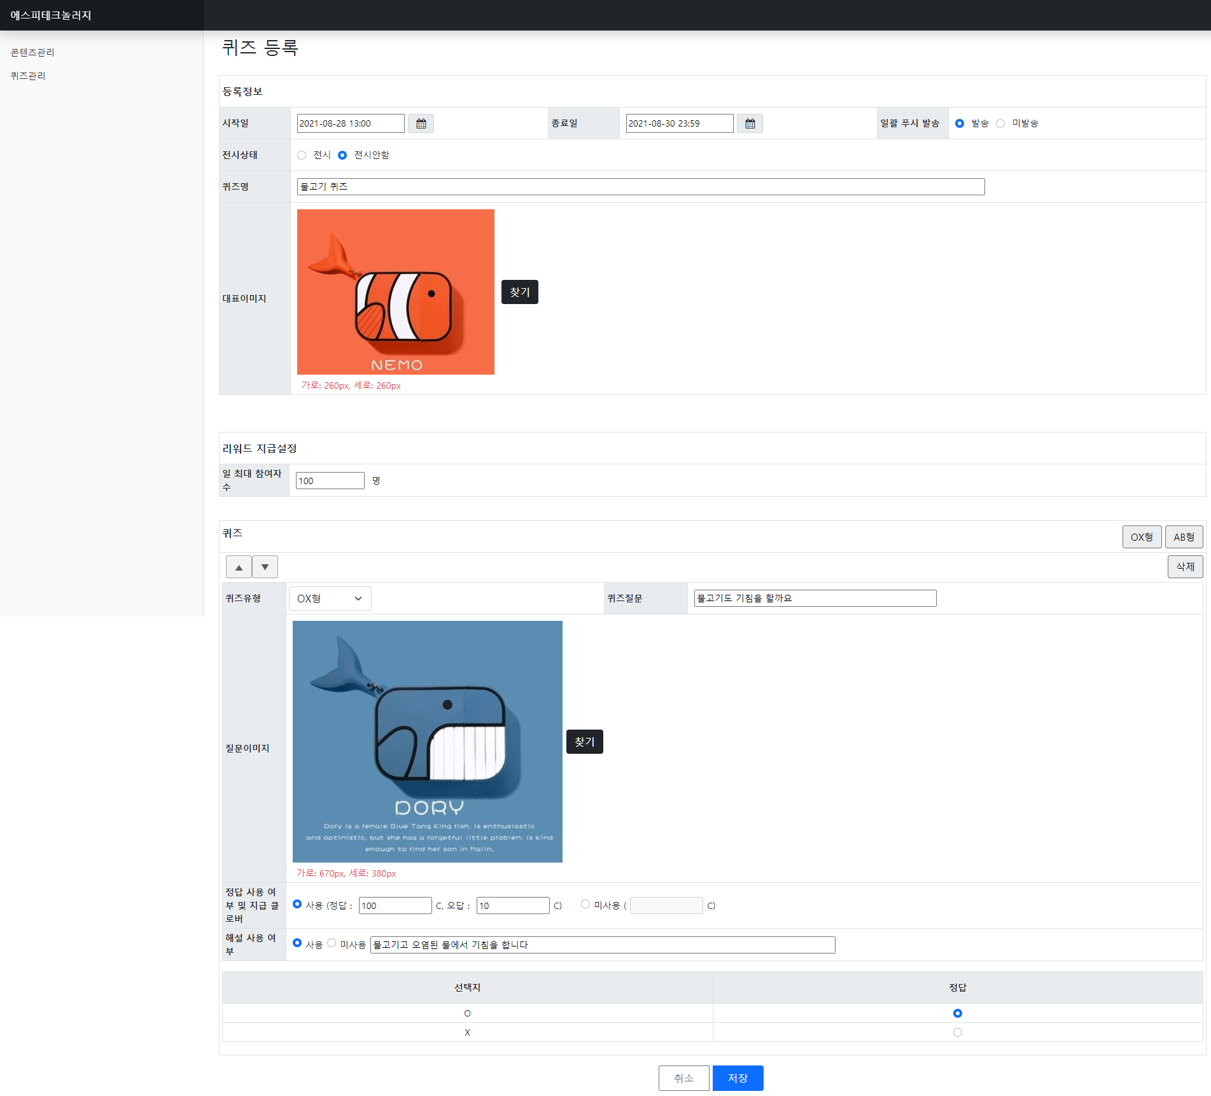Click the down arrow to move quiz item
Screen dimensions: 1211x1096
pos(265,566)
